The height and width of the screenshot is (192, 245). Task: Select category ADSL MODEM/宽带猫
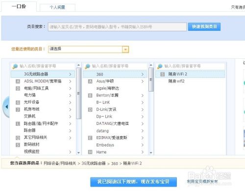pyautogui.click(x=43, y=81)
